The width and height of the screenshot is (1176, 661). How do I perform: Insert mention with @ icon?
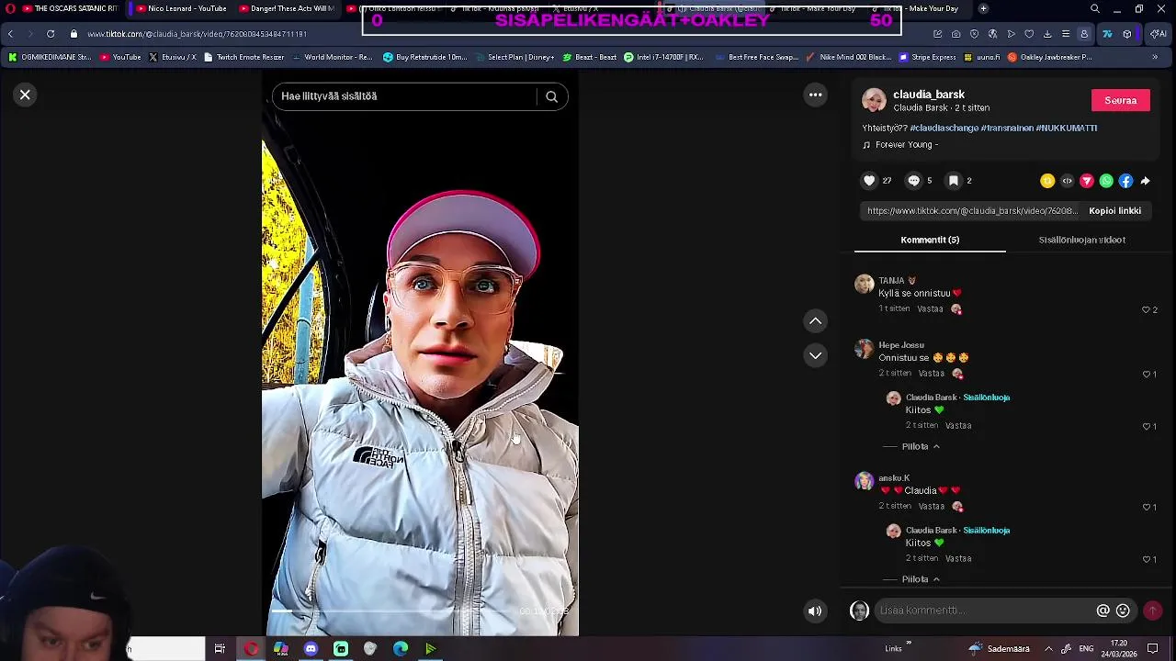1103,611
